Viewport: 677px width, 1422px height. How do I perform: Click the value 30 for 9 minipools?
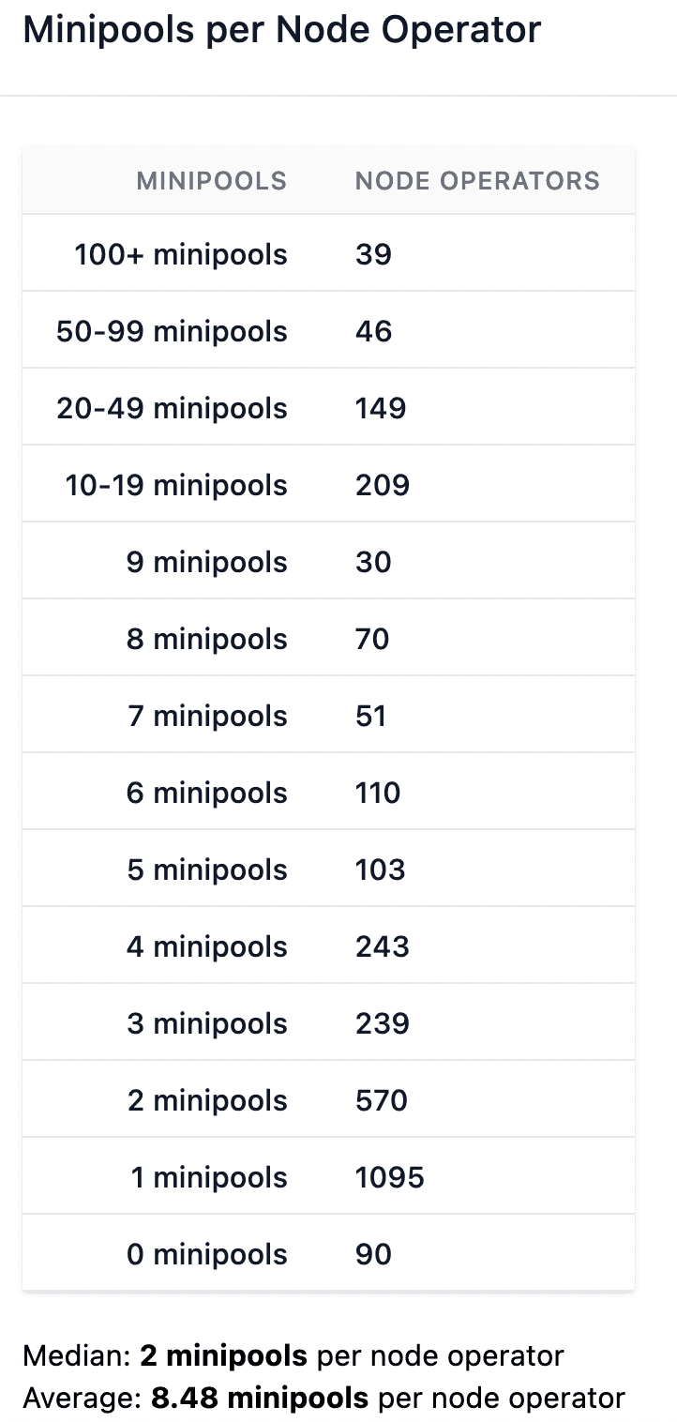[x=373, y=562]
